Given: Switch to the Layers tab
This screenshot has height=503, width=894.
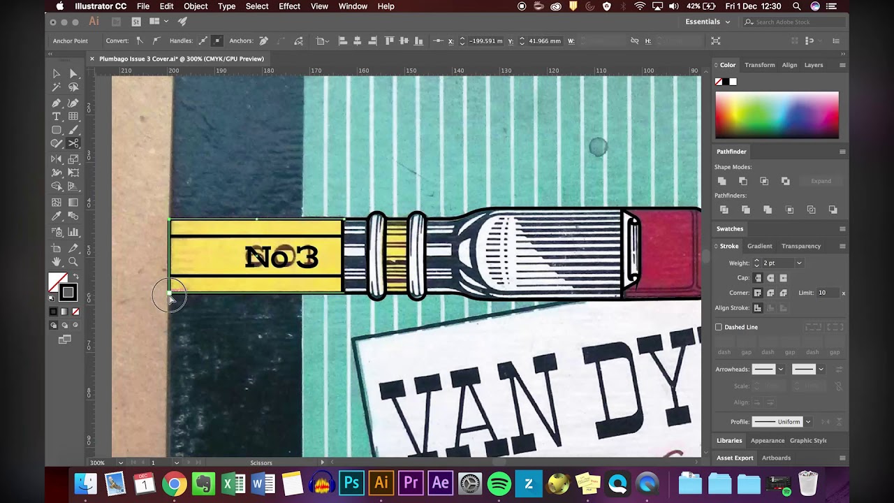Looking at the screenshot, I should click(x=814, y=65).
